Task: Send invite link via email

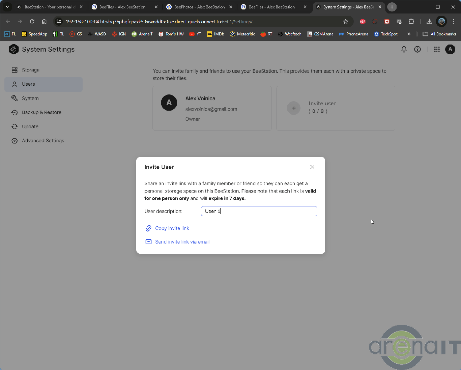Action: [182, 242]
